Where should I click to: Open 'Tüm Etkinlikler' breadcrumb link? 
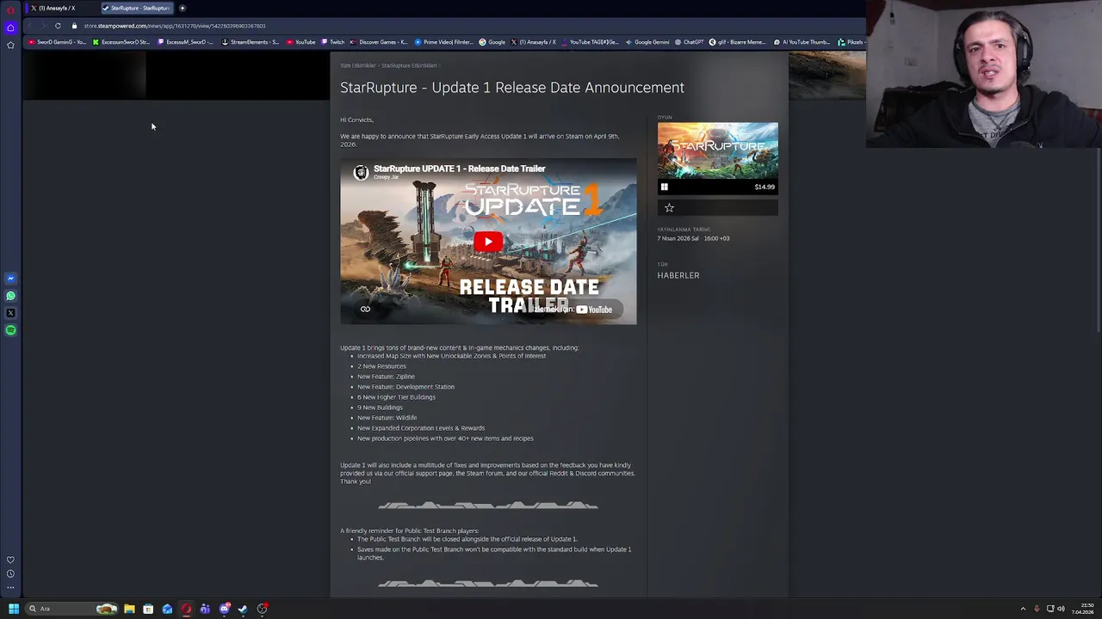click(357, 65)
